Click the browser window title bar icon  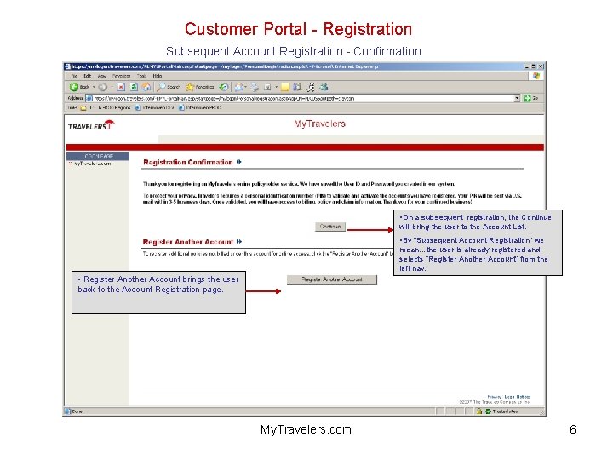coord(67,66)
